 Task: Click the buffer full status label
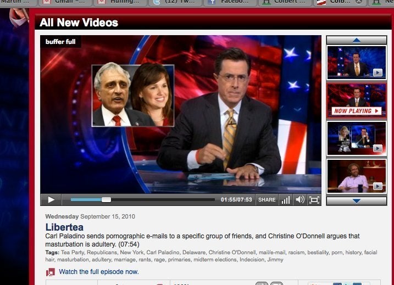[60, 42]
